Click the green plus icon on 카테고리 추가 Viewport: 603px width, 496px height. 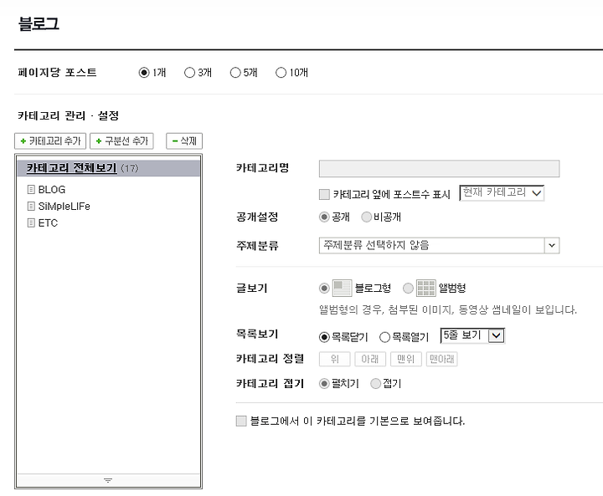pos(23,141)
